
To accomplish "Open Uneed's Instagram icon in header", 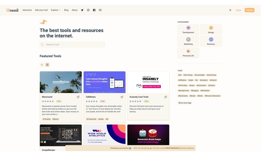I will pos(88,10).
